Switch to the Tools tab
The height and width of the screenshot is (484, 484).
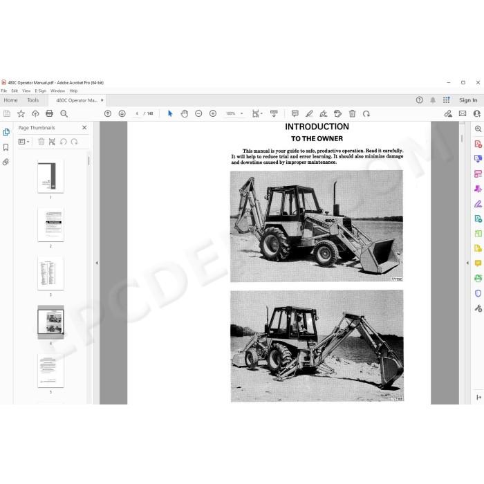(32, 100)
